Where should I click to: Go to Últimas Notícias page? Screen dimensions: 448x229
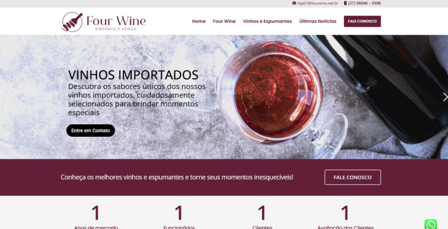318,21
